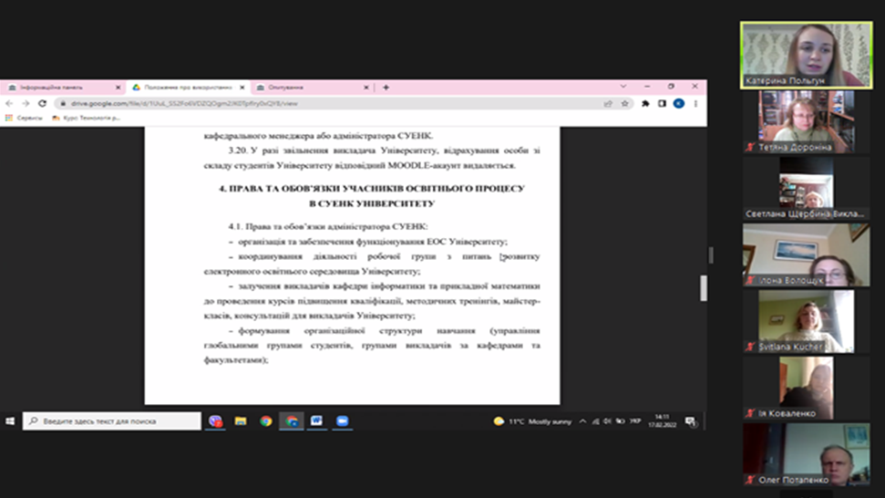Screen dimensions: 885x498
Task: Select Катерина Польгун's video thumbnail
Action: [806, 56]
